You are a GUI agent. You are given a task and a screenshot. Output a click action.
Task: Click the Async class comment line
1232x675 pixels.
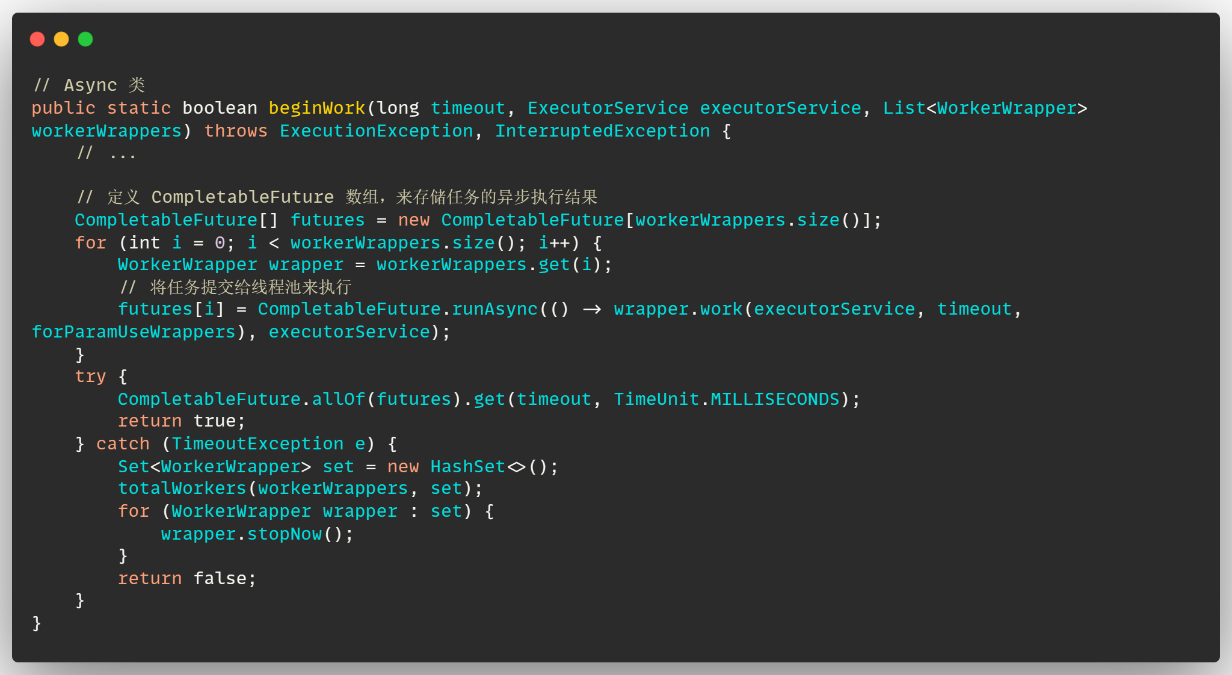point(89,85)
